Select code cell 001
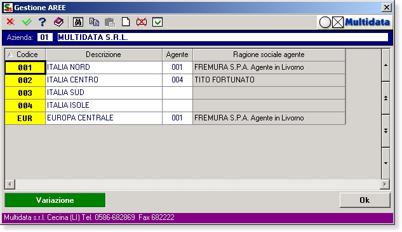The height and width of the screenshot is (232, 402). (x=25, y=68)
